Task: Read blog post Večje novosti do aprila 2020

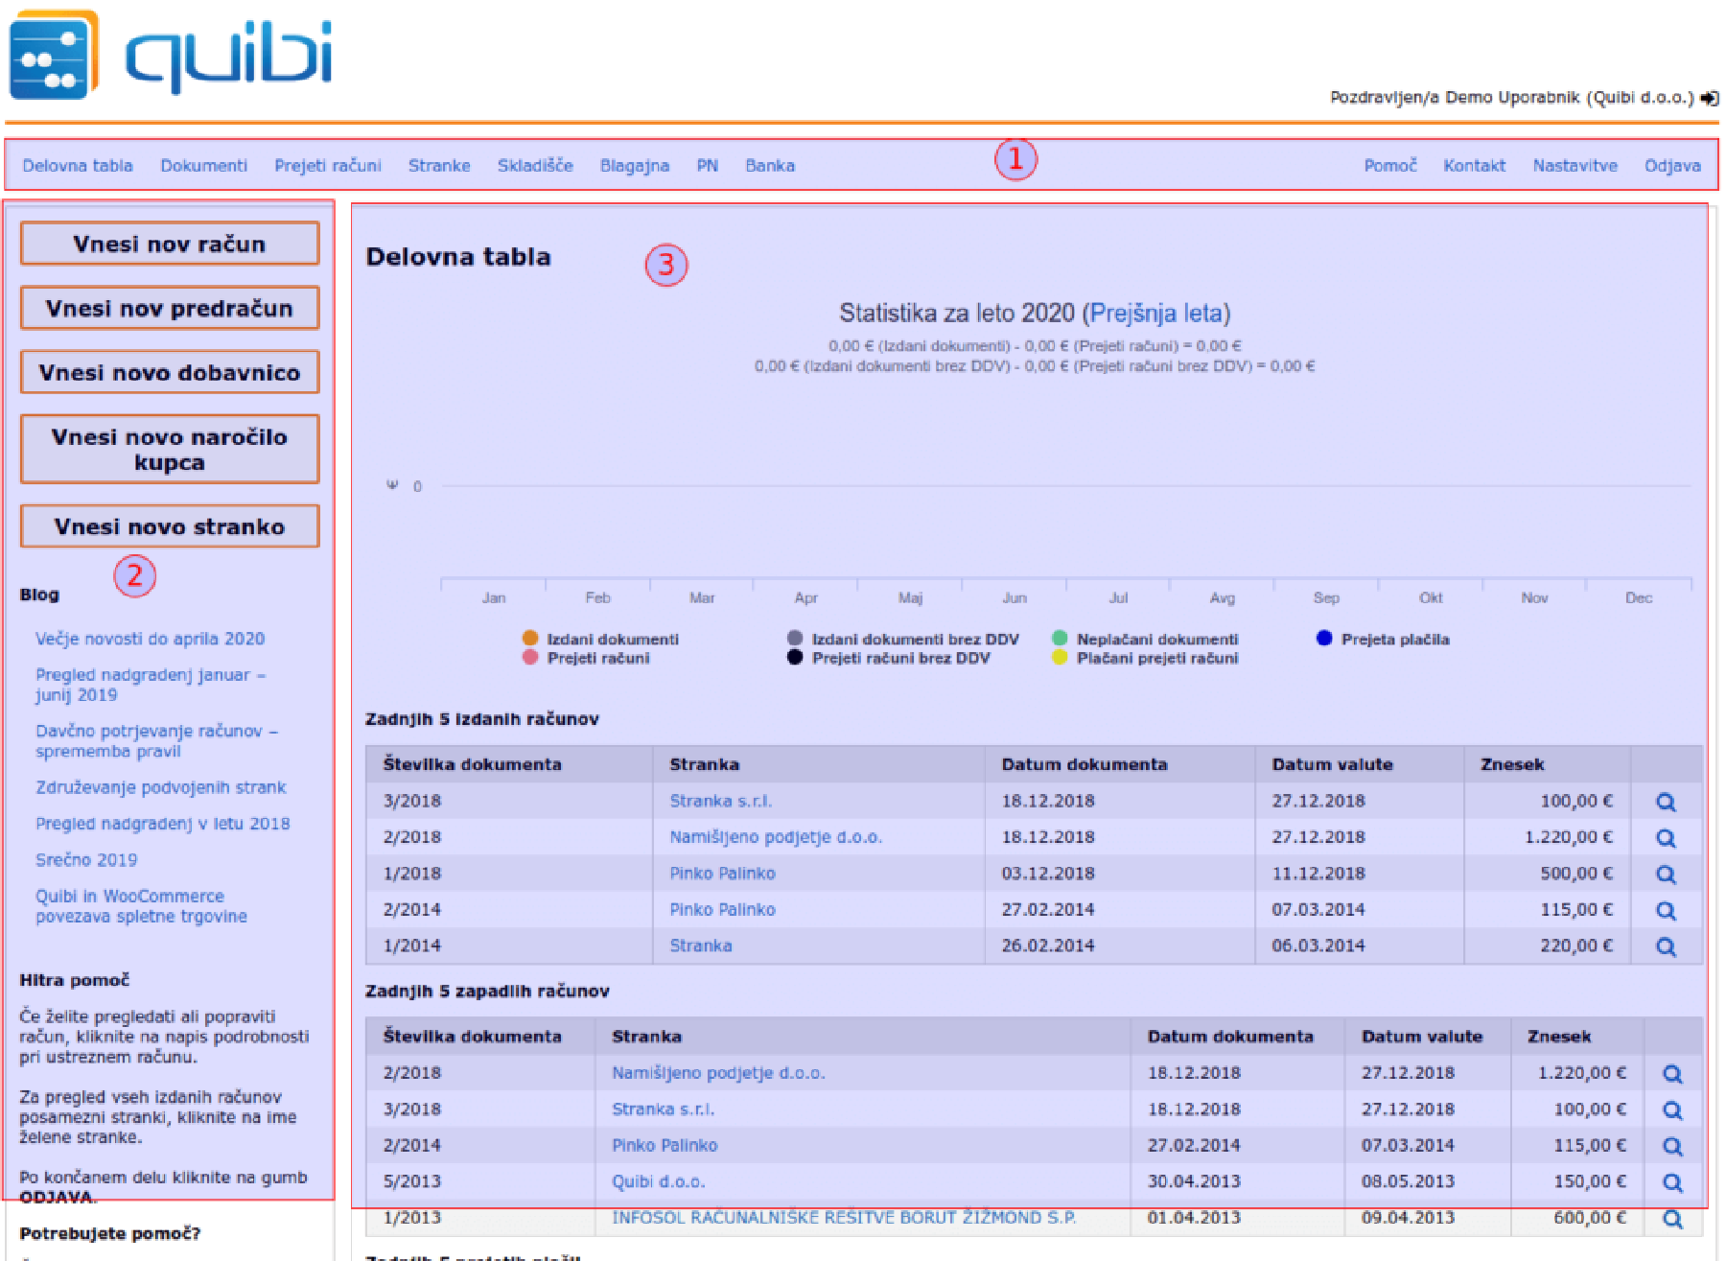Action: tap(150, 639)
